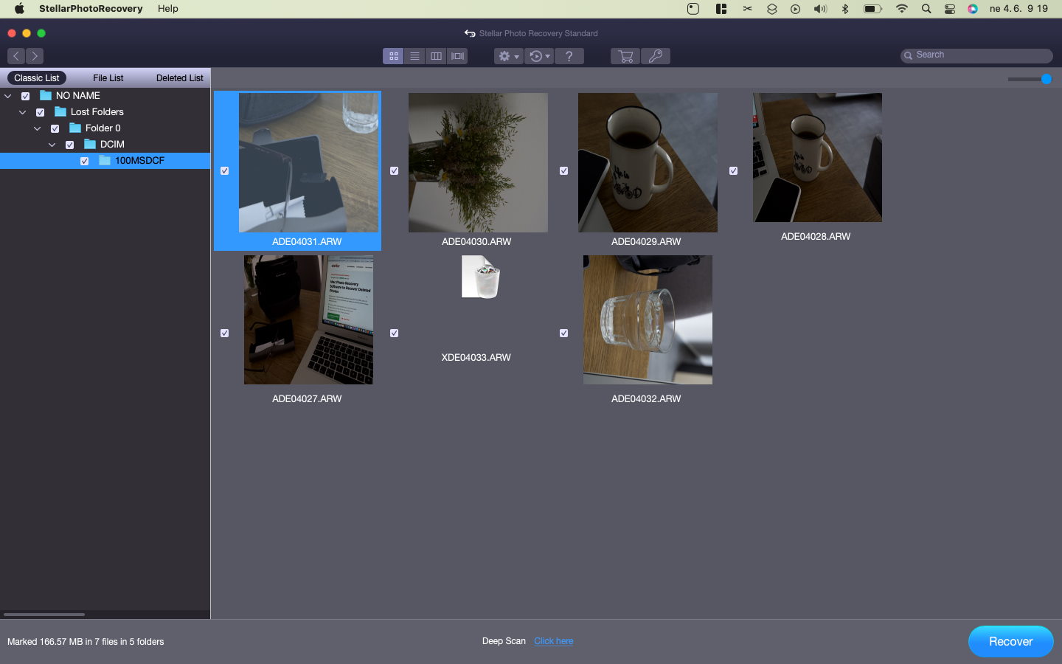Click the Deep Scan 'Click here' link
Viewport: 1062px width, 664px height.
pyautogui.click(x=553, y=641)
